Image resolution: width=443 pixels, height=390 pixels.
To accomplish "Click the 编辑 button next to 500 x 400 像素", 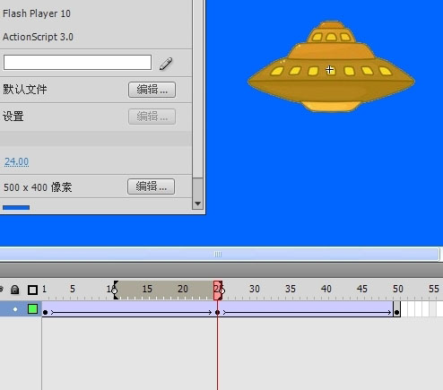I will point(151,186).
